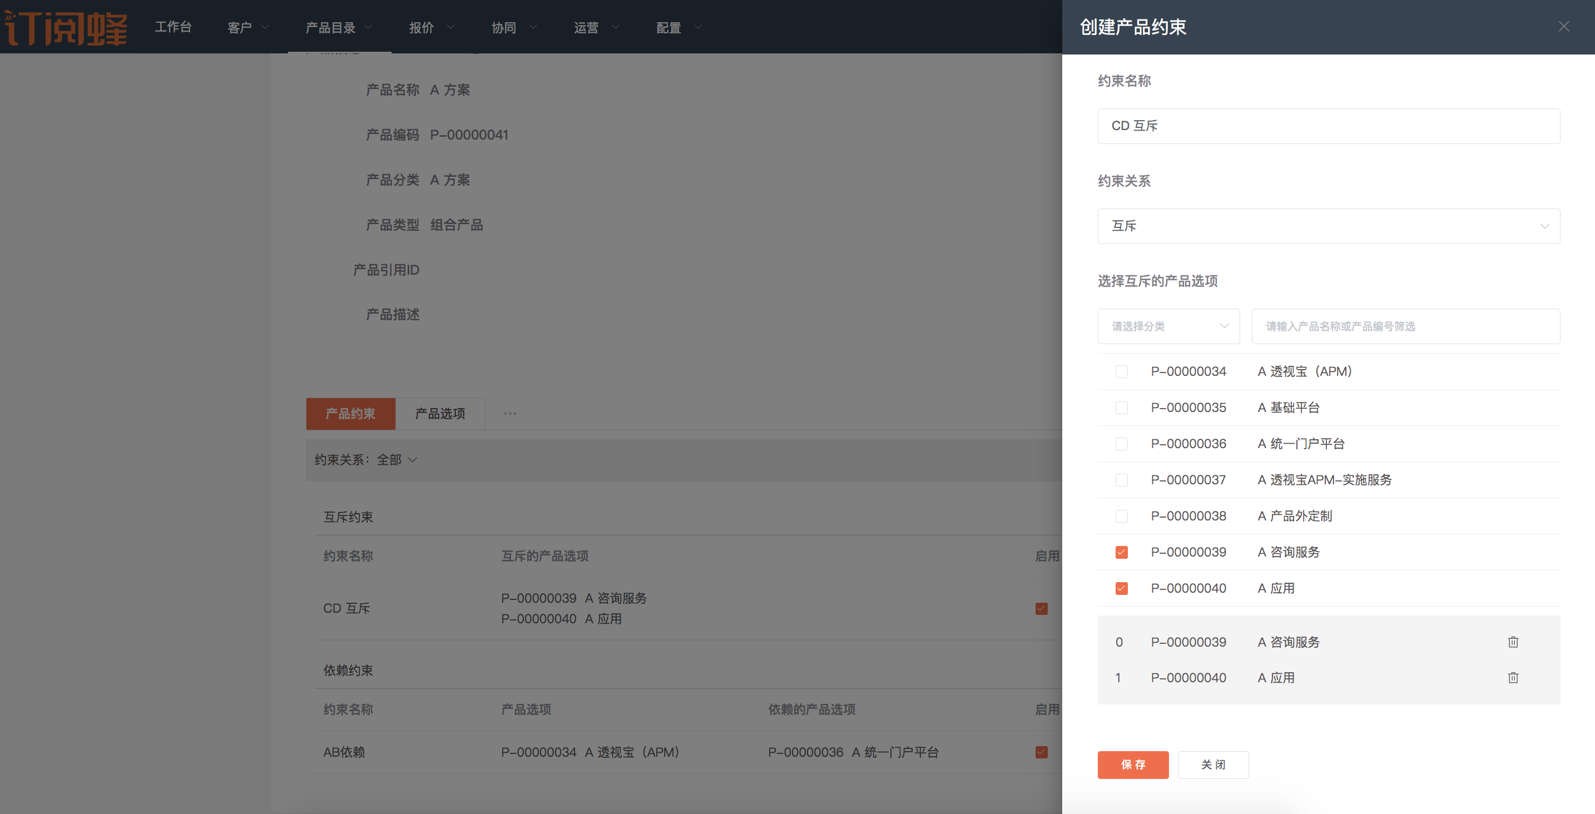Click the three-dots more tabs icon

[x=509, y=414]
